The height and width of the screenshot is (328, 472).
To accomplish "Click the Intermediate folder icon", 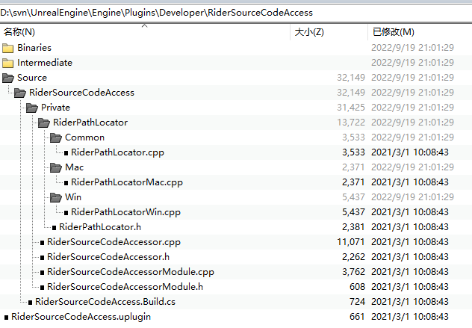I will (7, 63).
